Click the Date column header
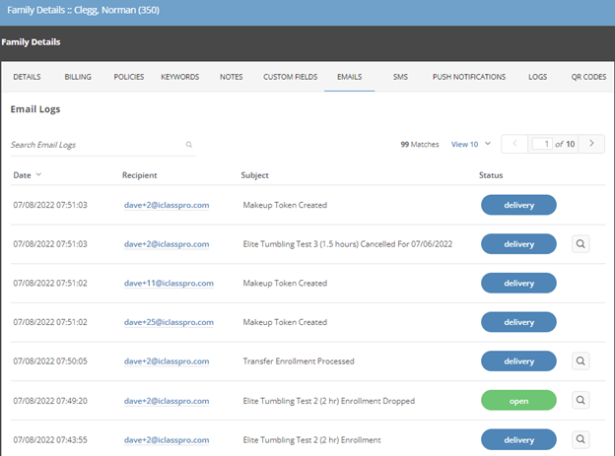This screenshot has height=456, width=615. (x=22, y=175)
